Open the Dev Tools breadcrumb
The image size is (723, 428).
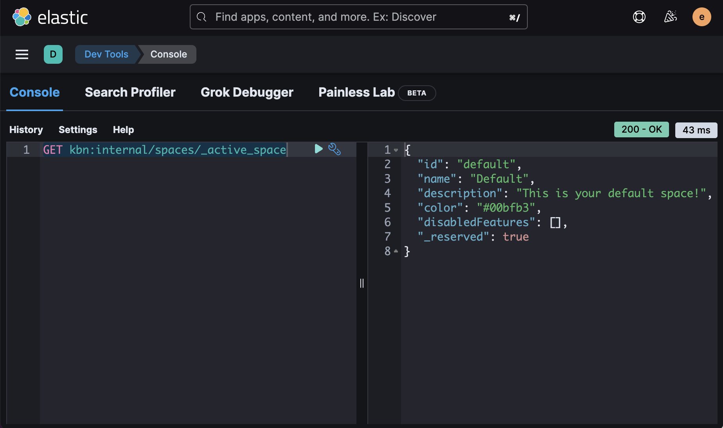click(106, 54)
